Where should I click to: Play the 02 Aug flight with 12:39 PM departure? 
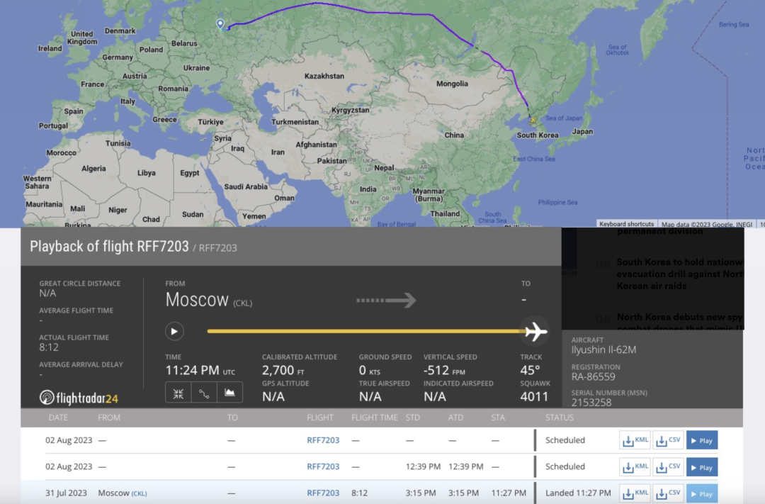701,467
